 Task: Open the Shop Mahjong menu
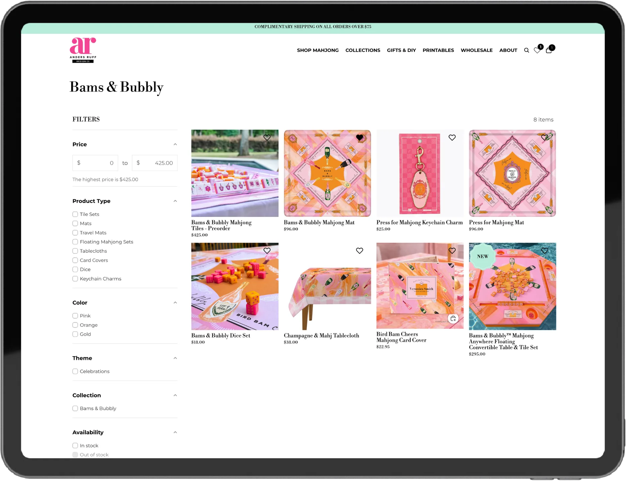[x=318, y=50]
